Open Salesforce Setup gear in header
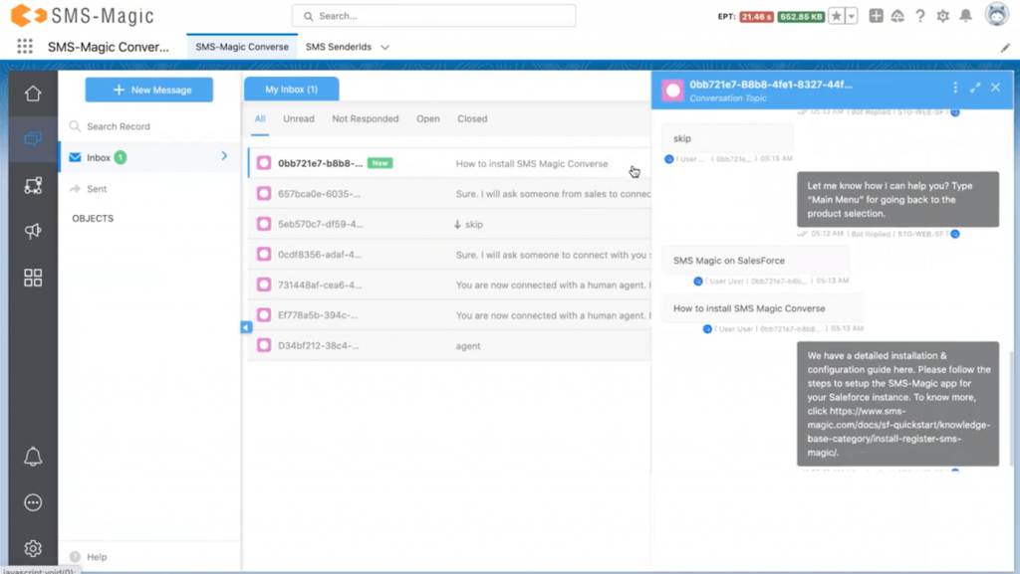 click(x=942, y=16)
